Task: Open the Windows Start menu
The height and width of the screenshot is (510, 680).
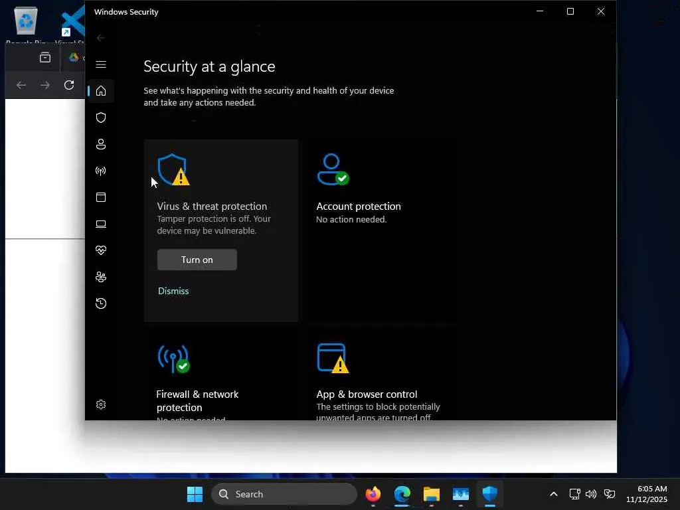Action: click(195, 494)
